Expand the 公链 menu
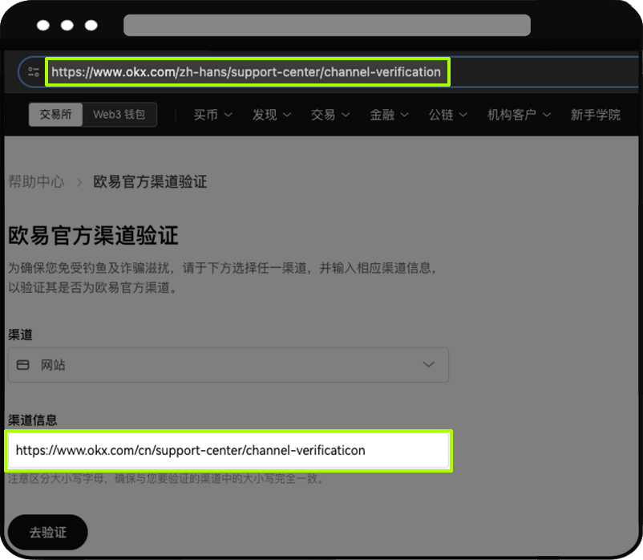The width and height of the screenshot is (643, 560). (447, 115)
